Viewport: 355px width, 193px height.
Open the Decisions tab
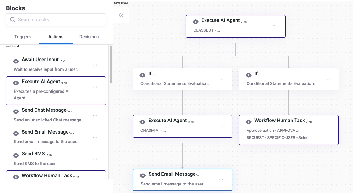point(89,37)
